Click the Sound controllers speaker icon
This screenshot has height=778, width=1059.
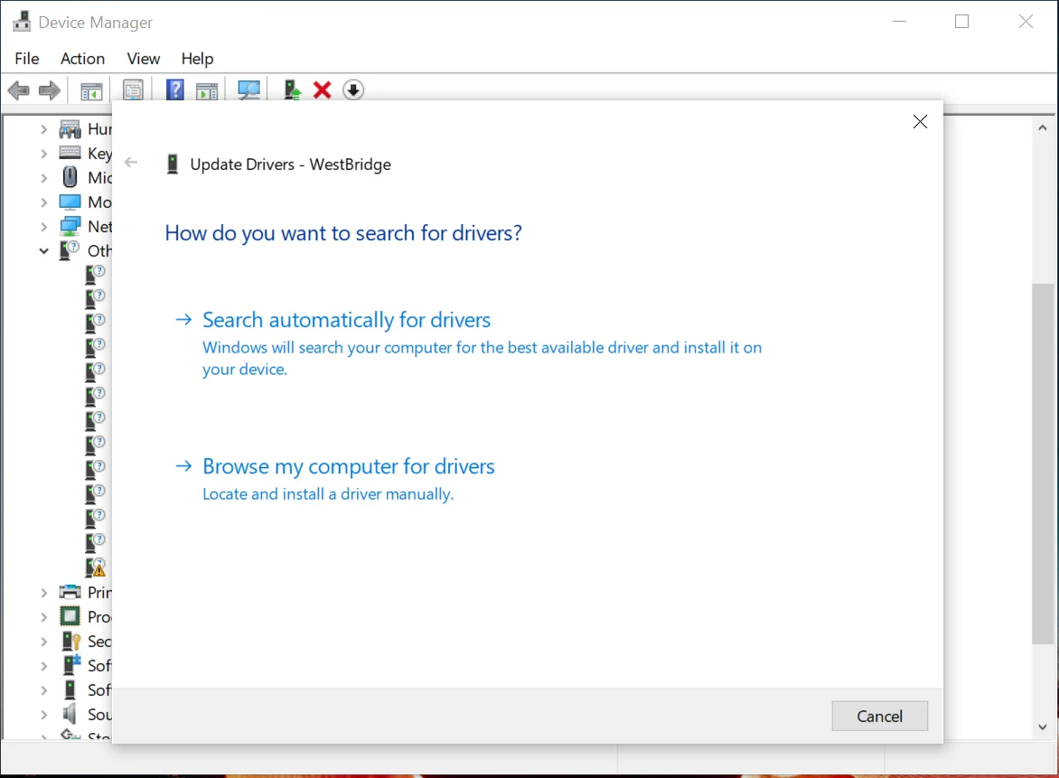click(70, 714)
